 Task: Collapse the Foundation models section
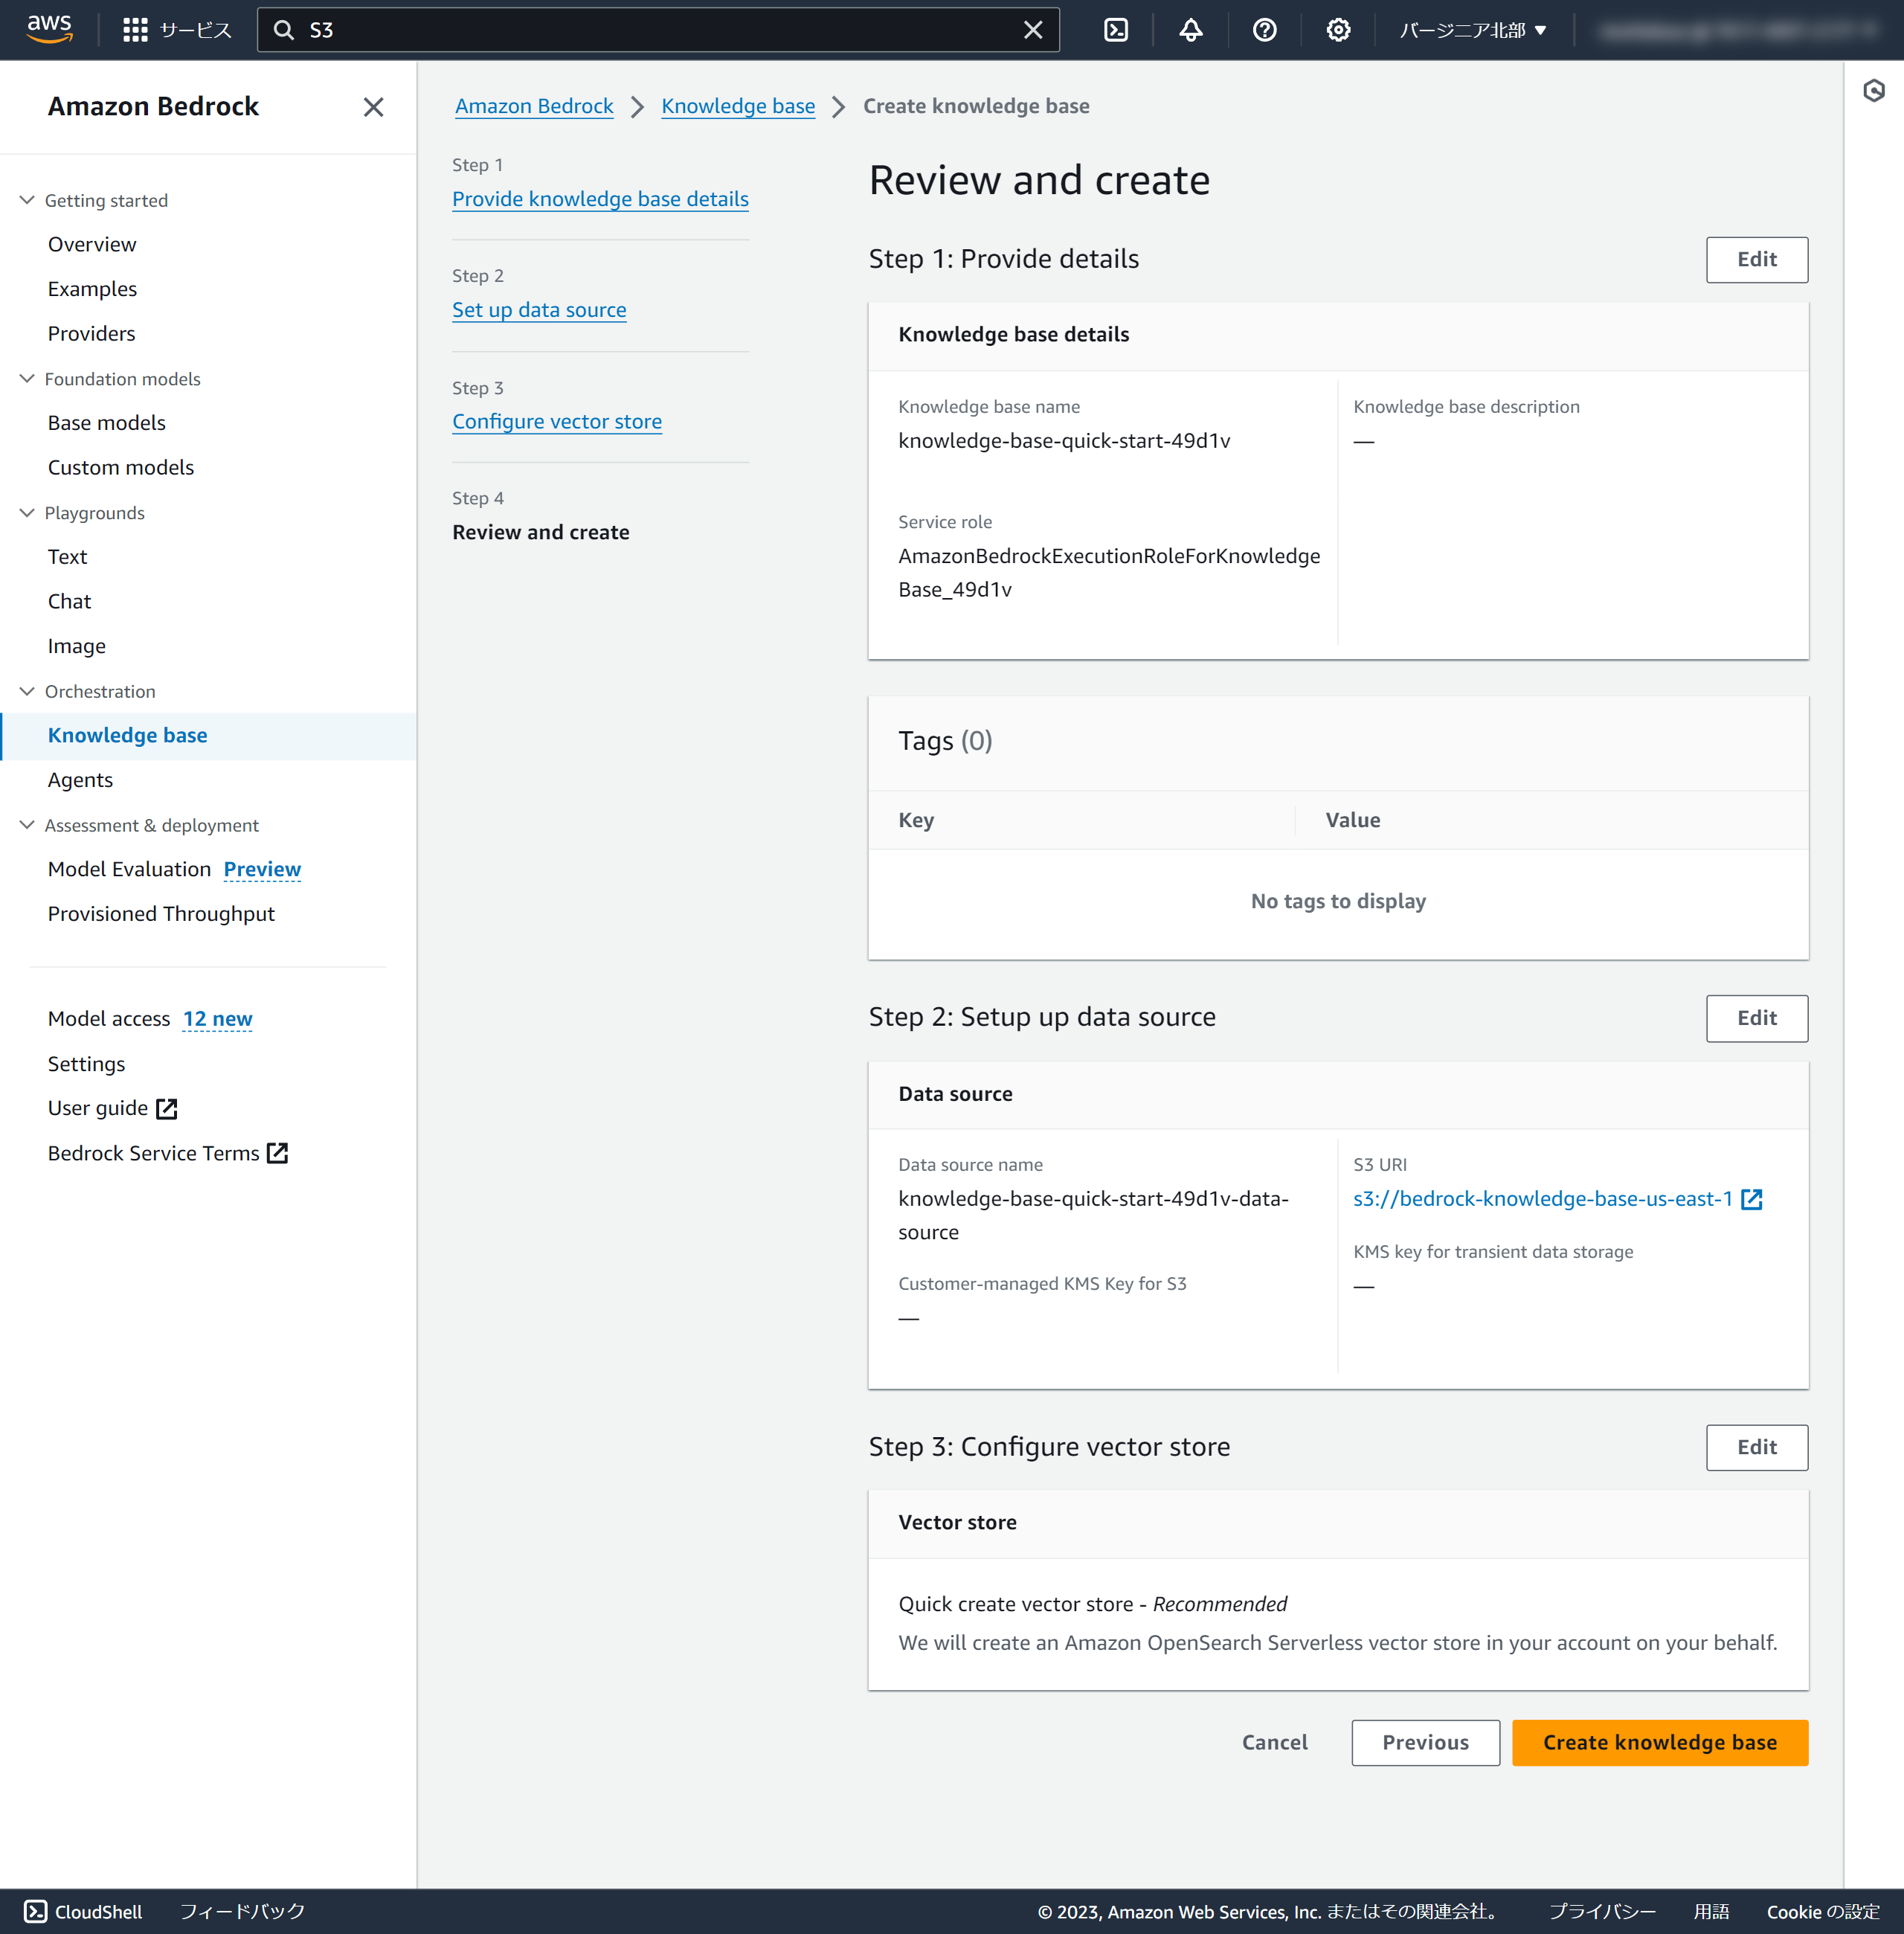27,379
